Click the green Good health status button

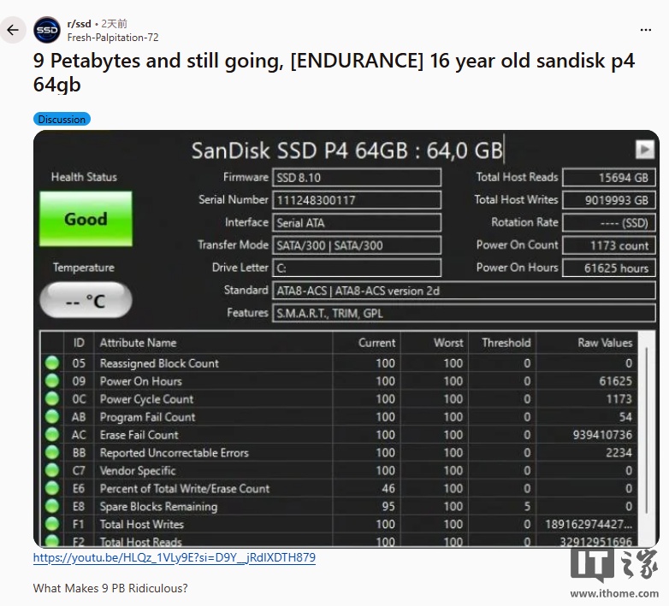(86, 219)
